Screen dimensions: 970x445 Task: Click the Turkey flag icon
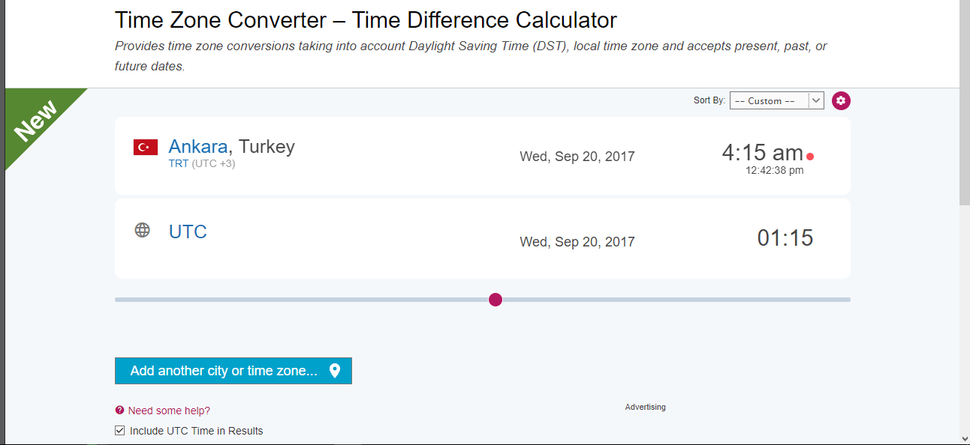[x=146, y=147]
